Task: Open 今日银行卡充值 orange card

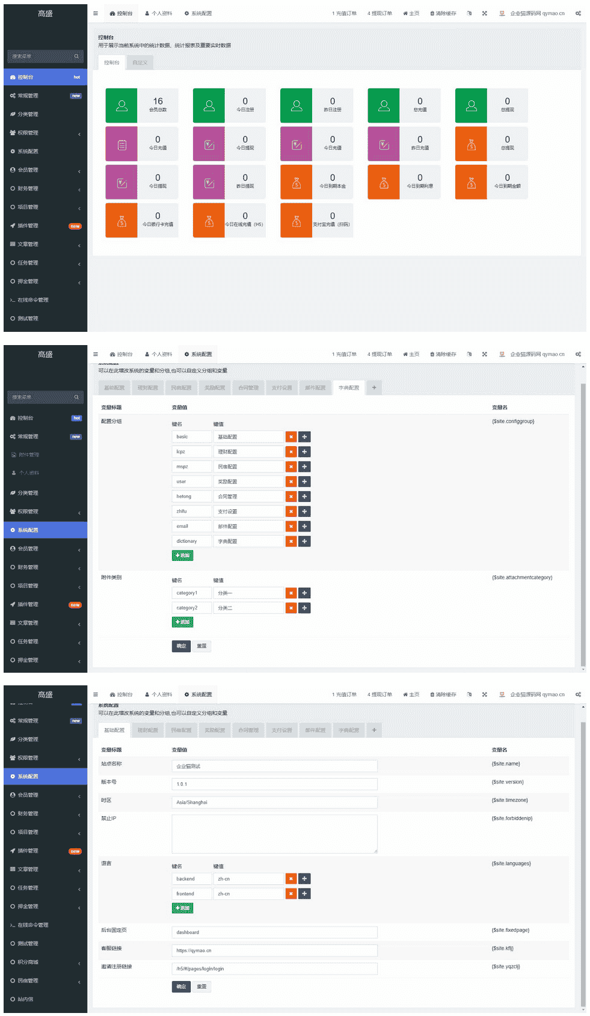Action: pos(142,221)
